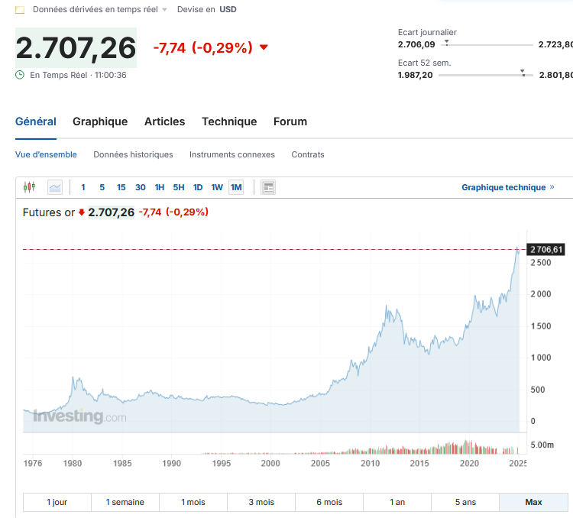Open Contrats sub-tab
The height and width of the screenshot is (518, 573).
pyautogui.click(x=308, y=154)
